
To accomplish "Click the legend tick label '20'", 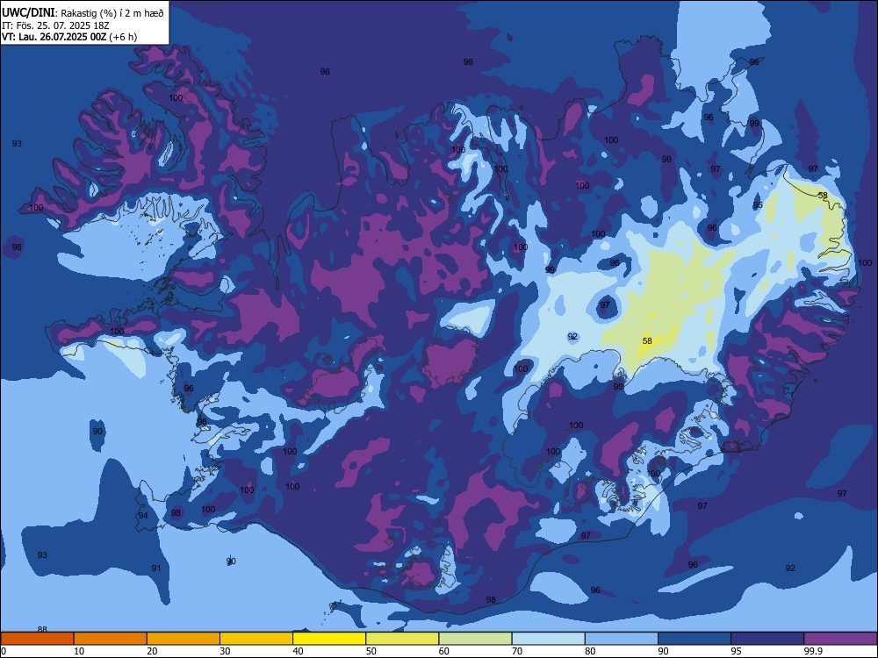I will 152,651.
